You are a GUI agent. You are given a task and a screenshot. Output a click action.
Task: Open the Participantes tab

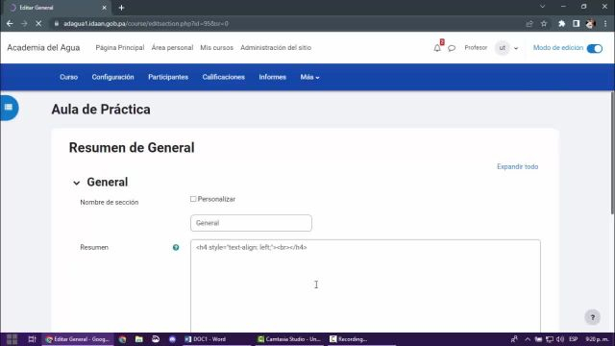tap(168, 77)
